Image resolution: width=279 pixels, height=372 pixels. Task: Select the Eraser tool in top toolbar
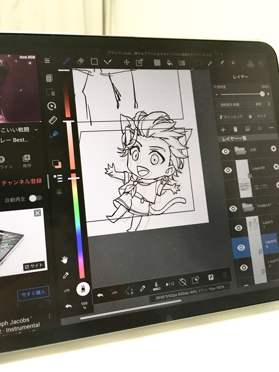click(81, 61)
